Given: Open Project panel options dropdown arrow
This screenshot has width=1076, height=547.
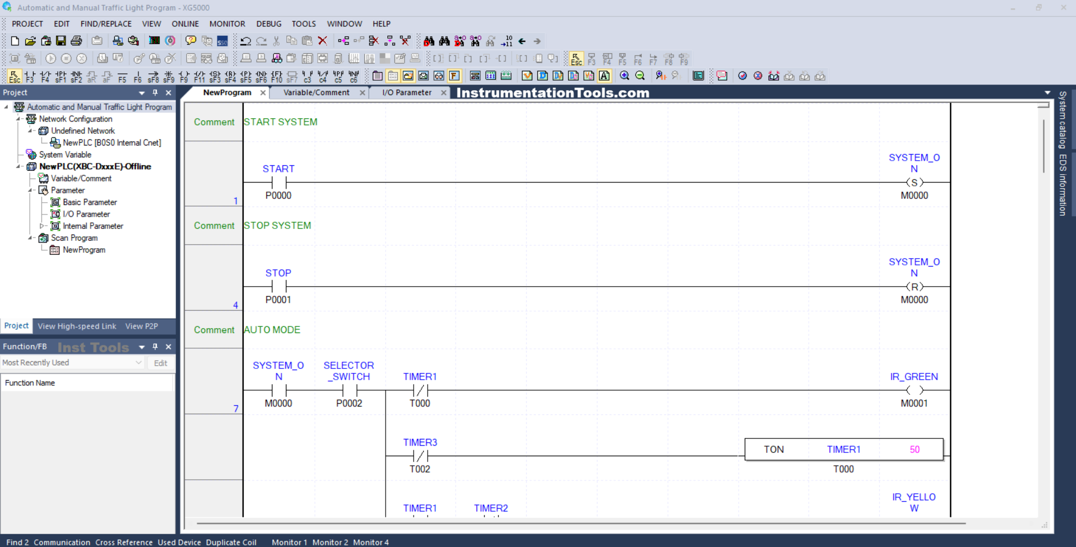Looking at the screenshot, I should click(x=142, y=93).
